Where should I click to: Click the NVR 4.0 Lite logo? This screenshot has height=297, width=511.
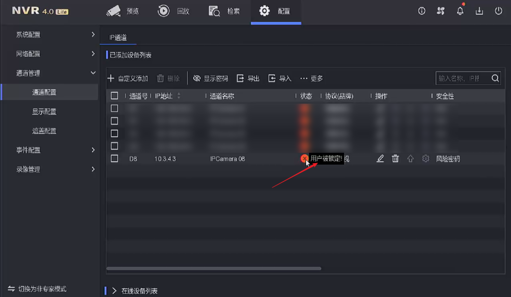[x=40, y=11]
